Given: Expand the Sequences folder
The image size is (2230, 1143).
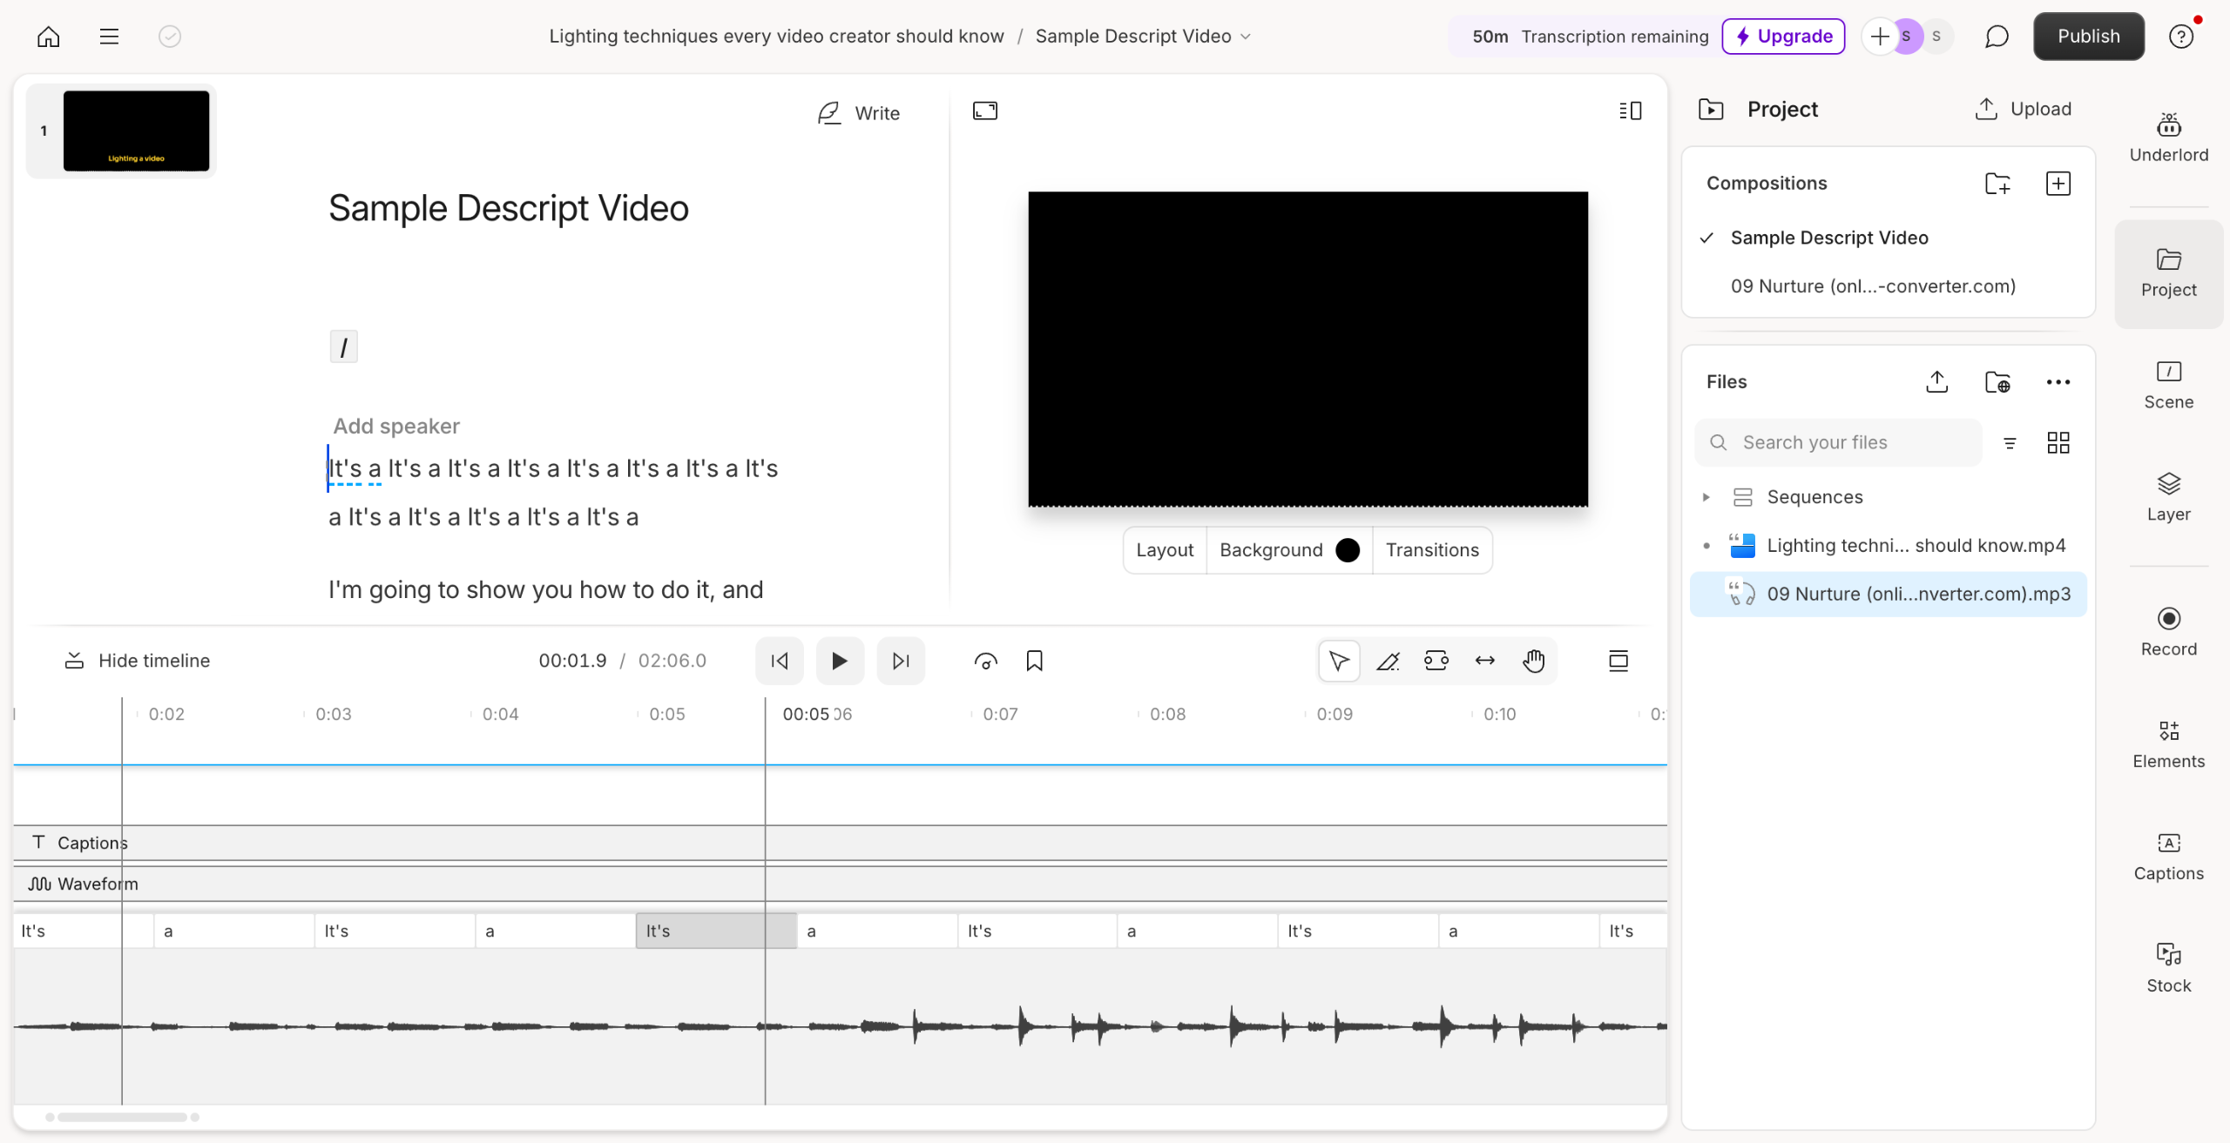Looking at the screenshot, I should 1706,497.
